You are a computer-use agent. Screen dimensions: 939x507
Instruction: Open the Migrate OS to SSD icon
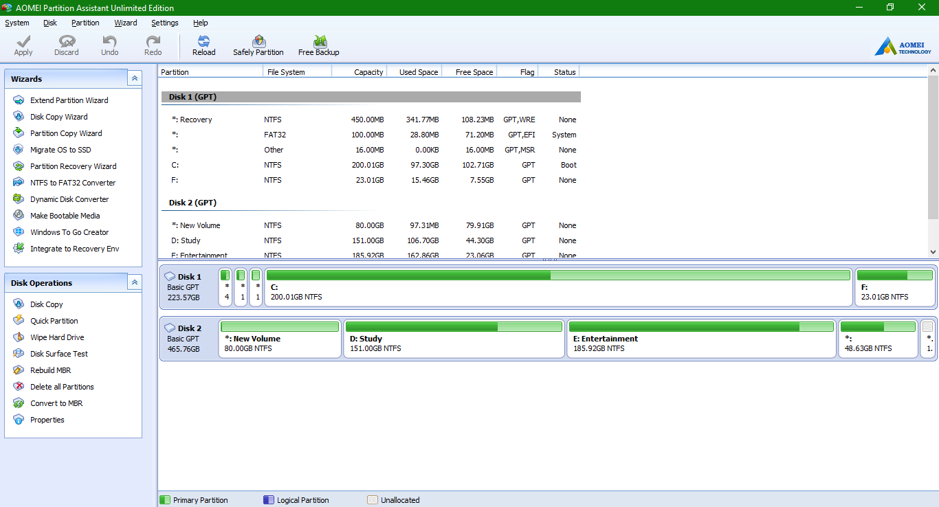coord(19,150)
